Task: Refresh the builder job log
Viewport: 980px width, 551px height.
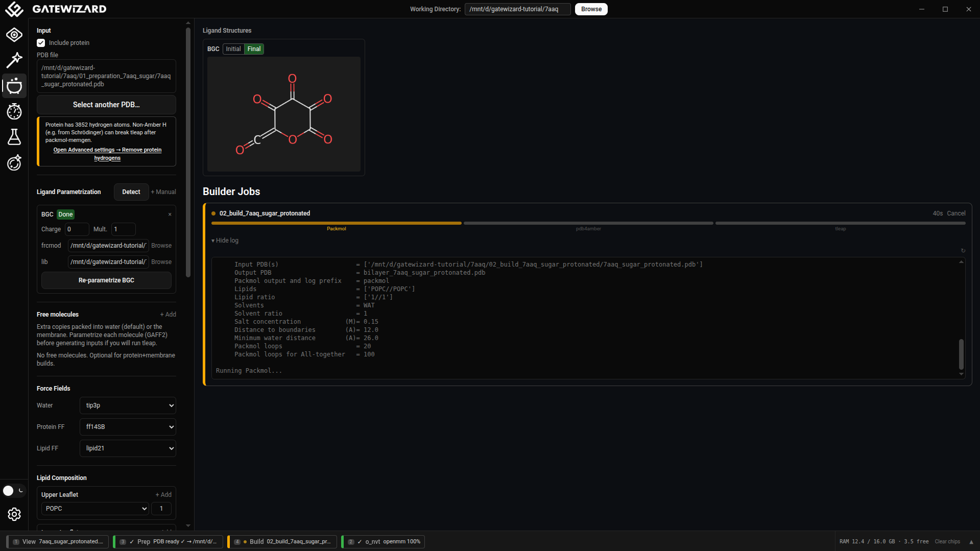Action: tap(963, 251)
